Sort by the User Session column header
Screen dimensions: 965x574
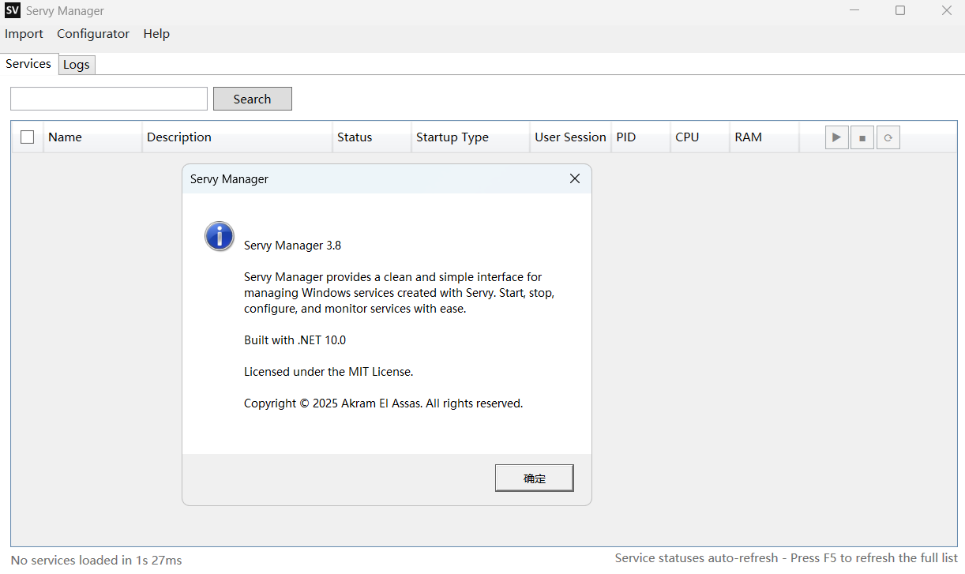pyautogui.click(x=570, y=137)
